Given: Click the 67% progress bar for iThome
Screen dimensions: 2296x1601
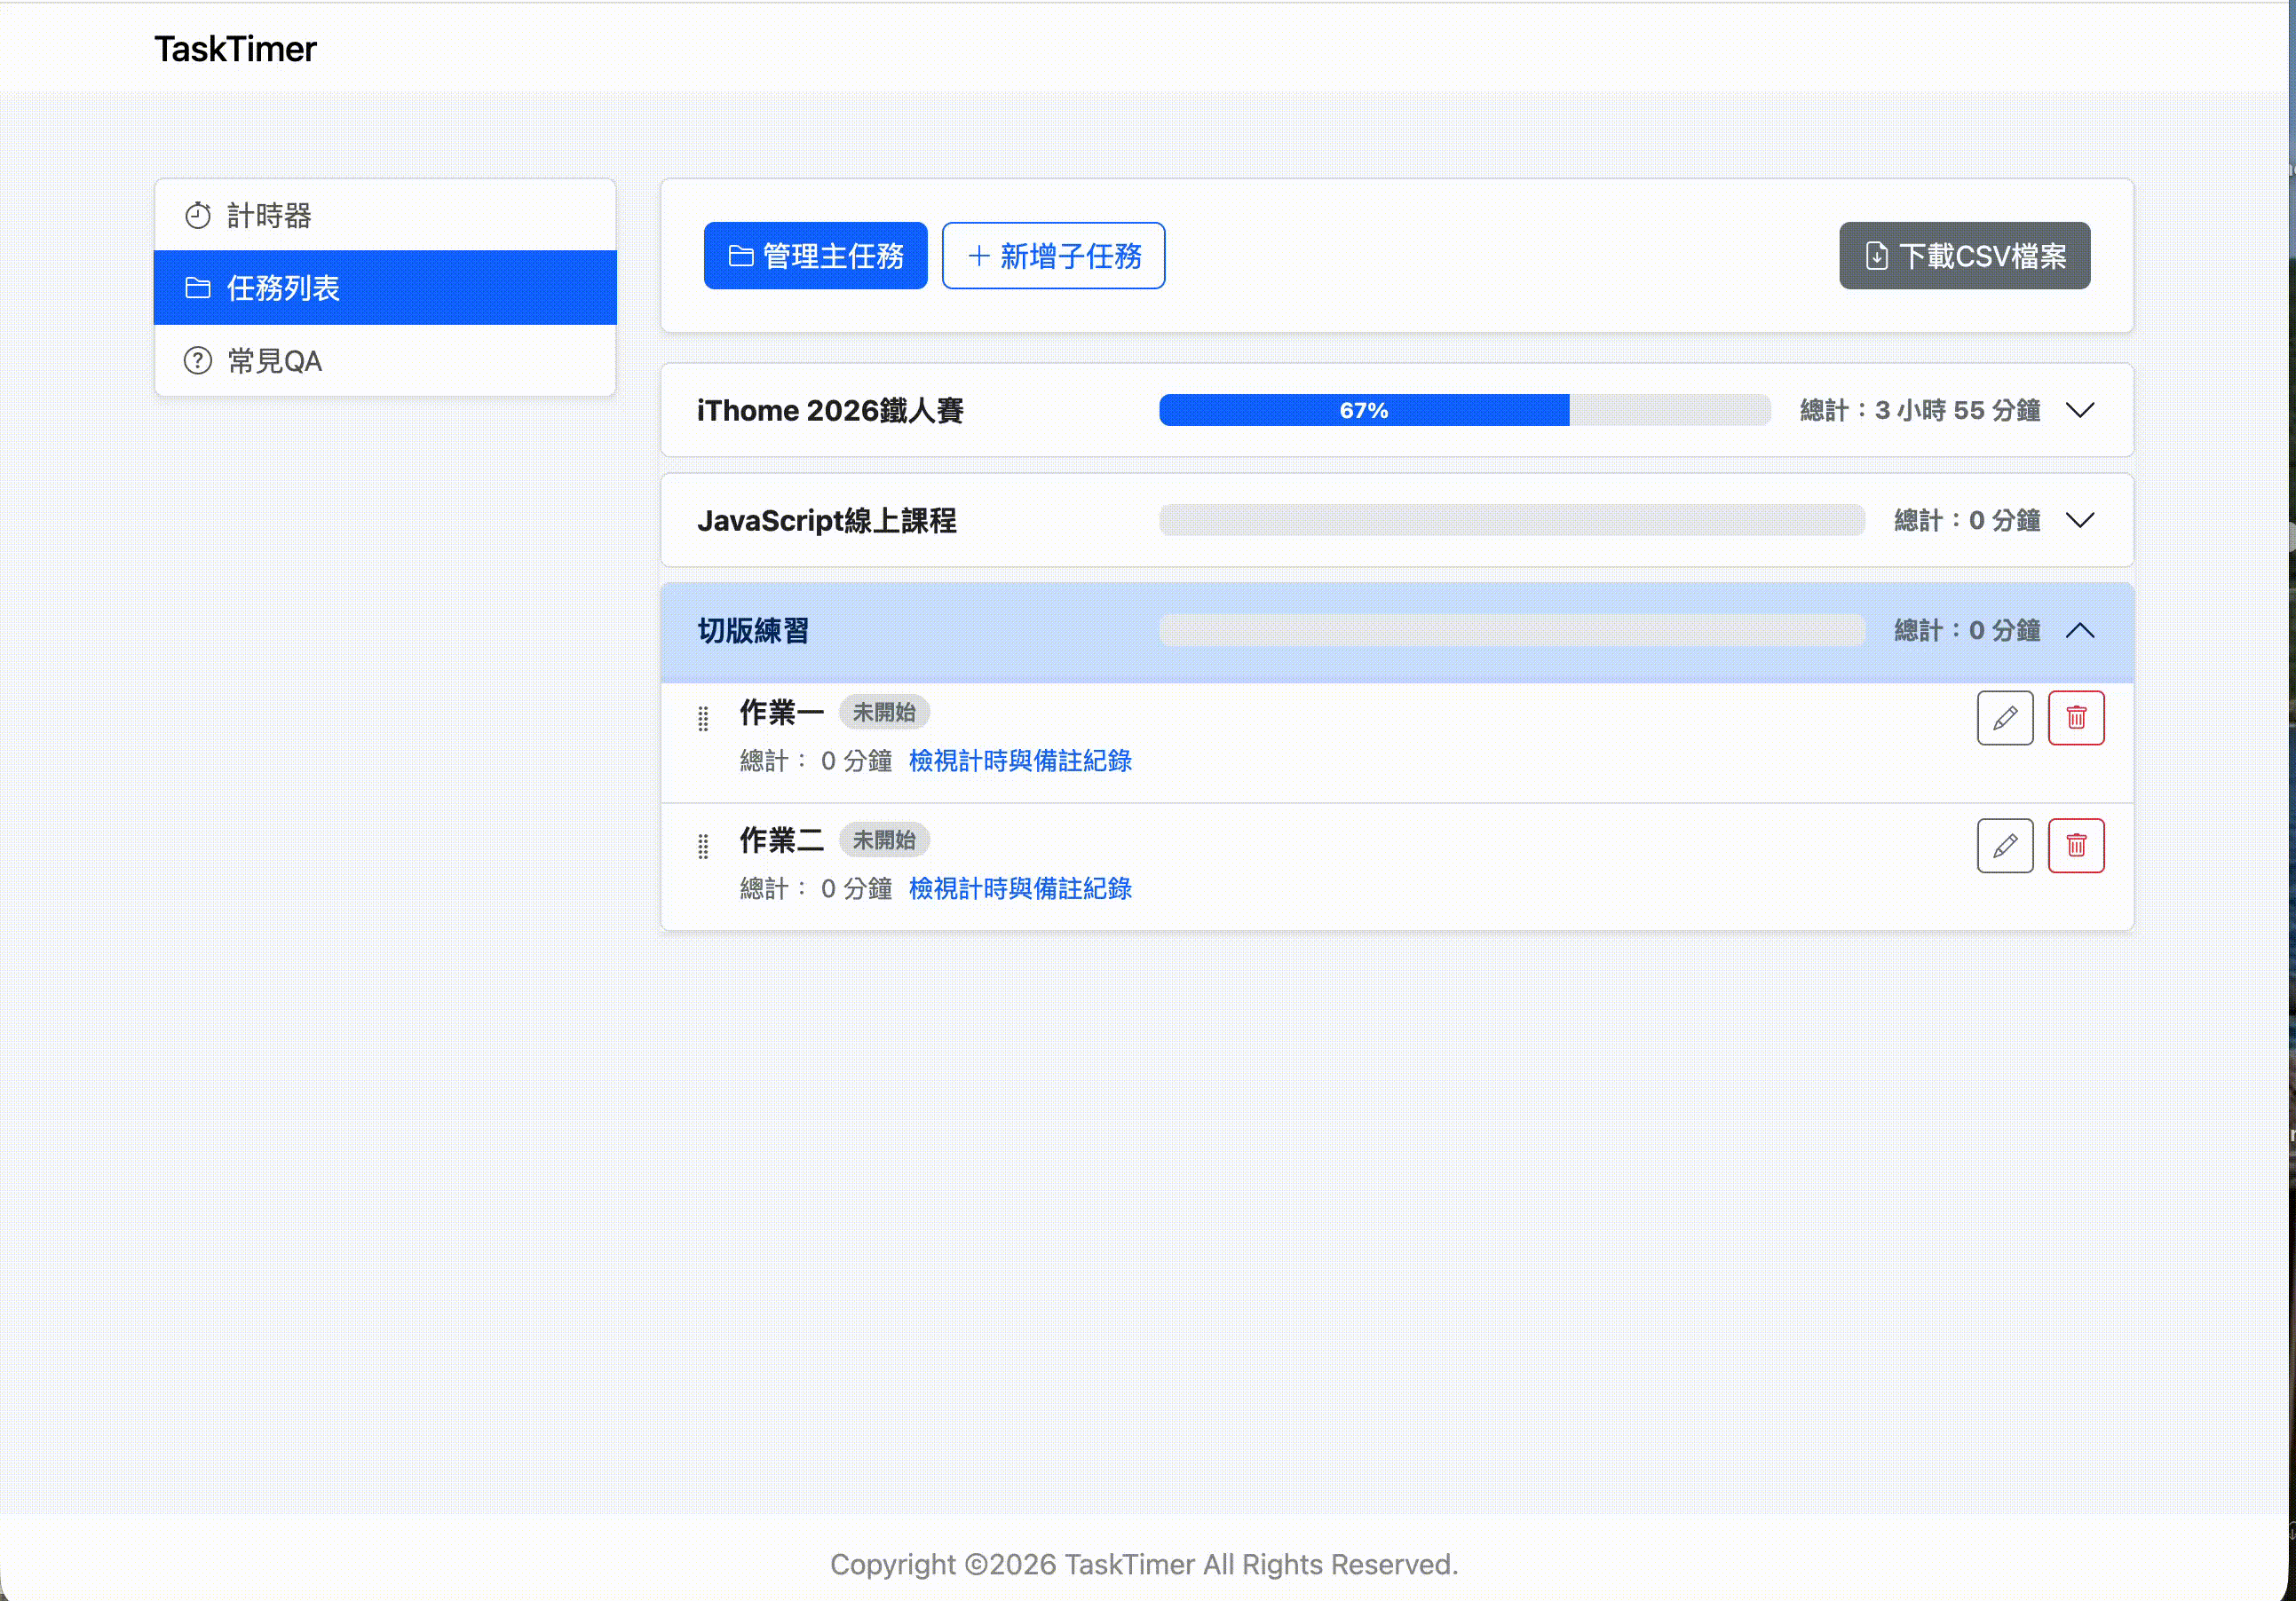Looking at the screenshot, I should pos(1464,411).
